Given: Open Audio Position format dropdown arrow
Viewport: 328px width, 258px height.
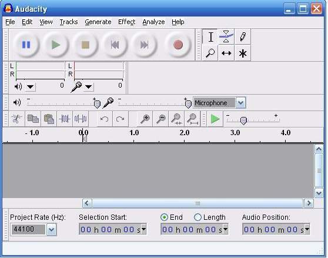Looking at the screenshot, I should click(307, 229).
